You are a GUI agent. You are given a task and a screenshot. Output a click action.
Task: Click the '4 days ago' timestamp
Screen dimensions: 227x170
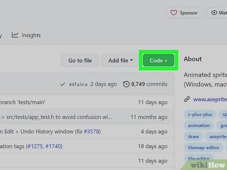pos(154,131)
